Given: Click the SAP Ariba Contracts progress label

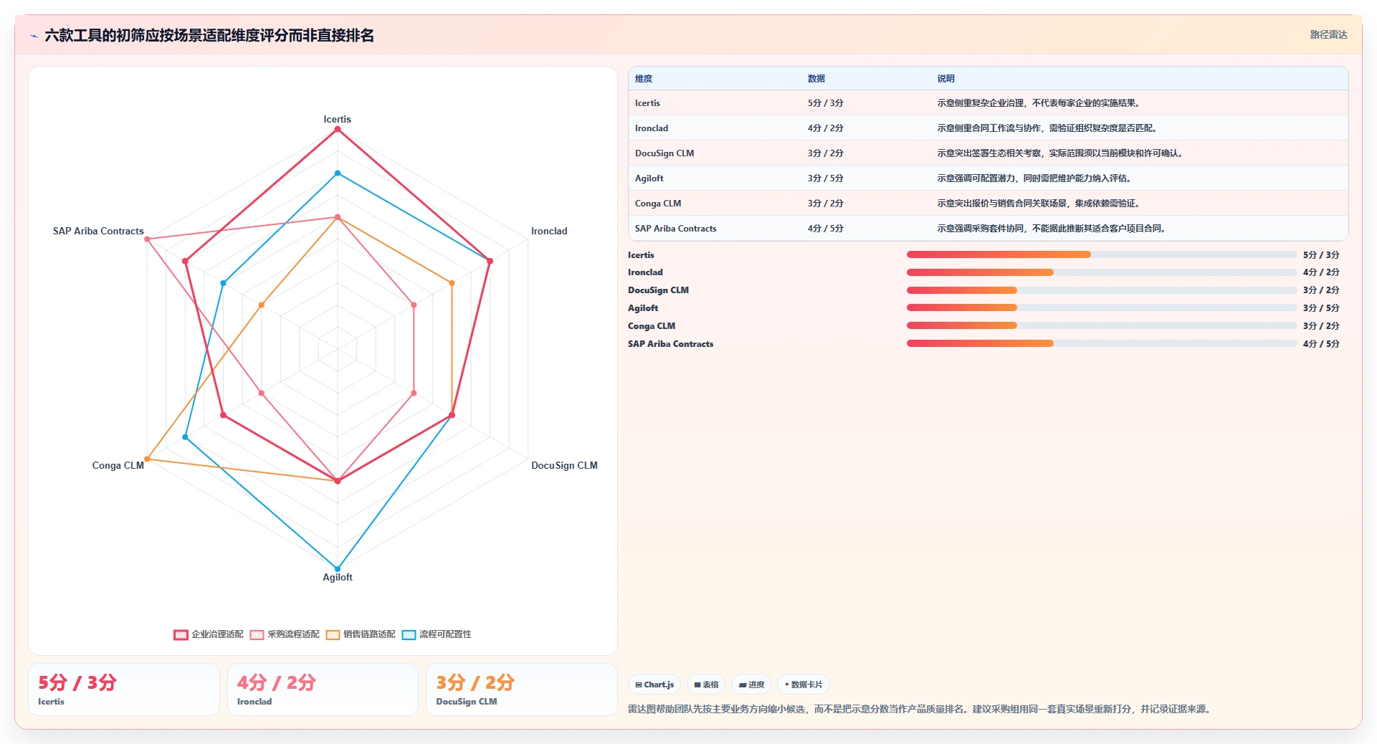Looking at the screenshot, I should tap(671, 344).
